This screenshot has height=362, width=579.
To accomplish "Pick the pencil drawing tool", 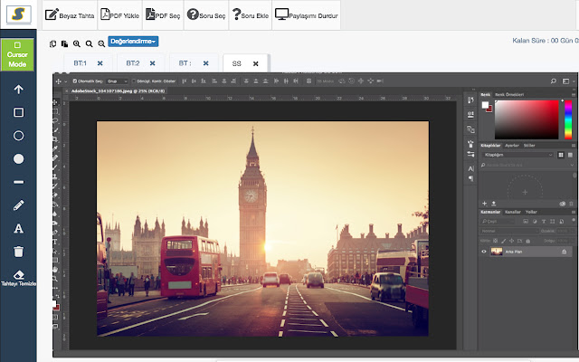I will coord(18,205).
